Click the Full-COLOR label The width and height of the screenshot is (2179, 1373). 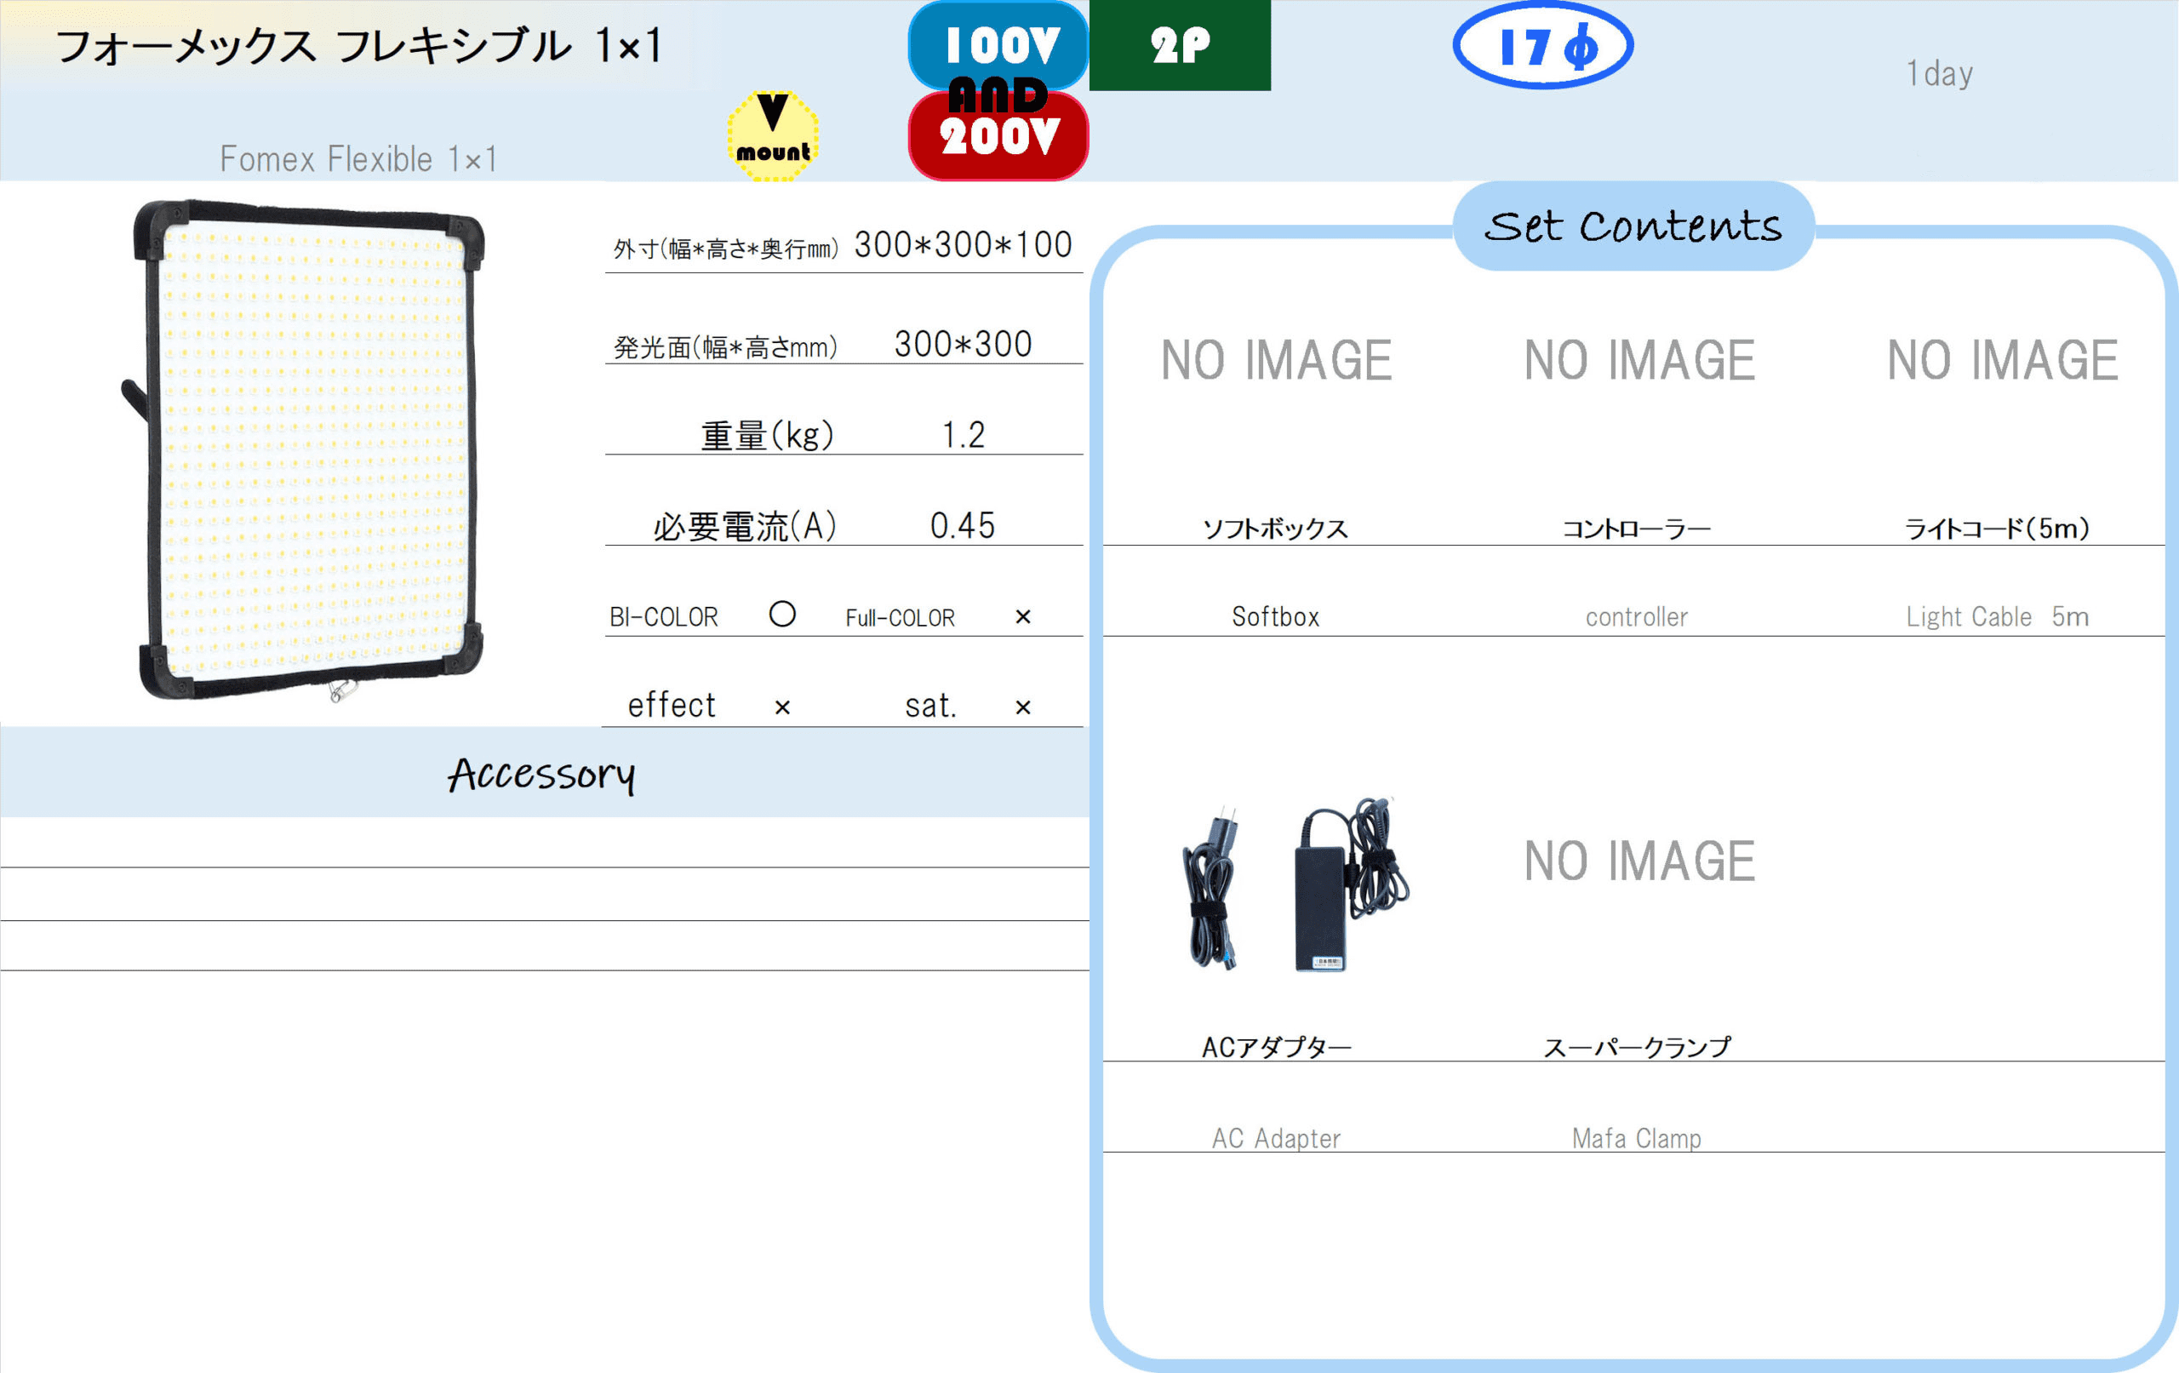coord(900,618)
